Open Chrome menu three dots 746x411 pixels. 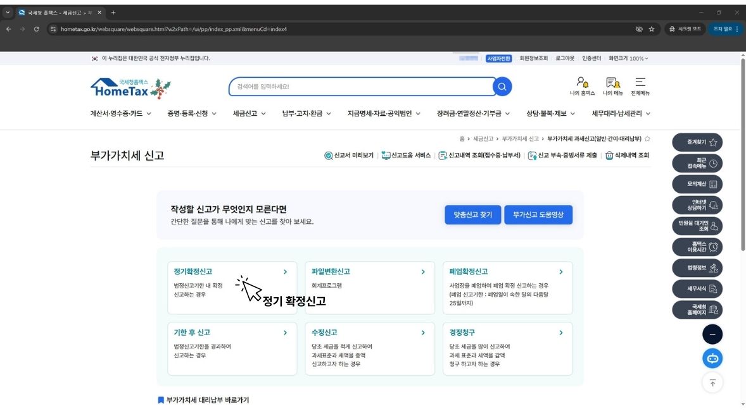click(x=737, y=29)
